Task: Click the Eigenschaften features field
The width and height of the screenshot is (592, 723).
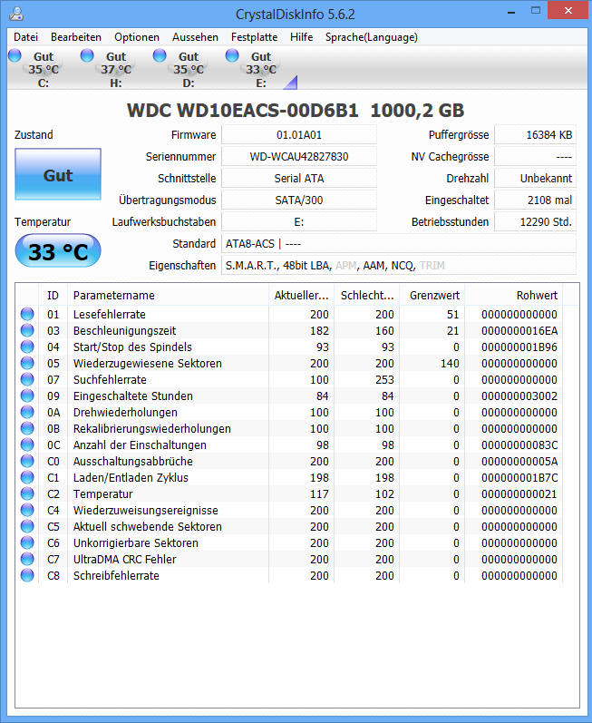Action: (399, 266)
